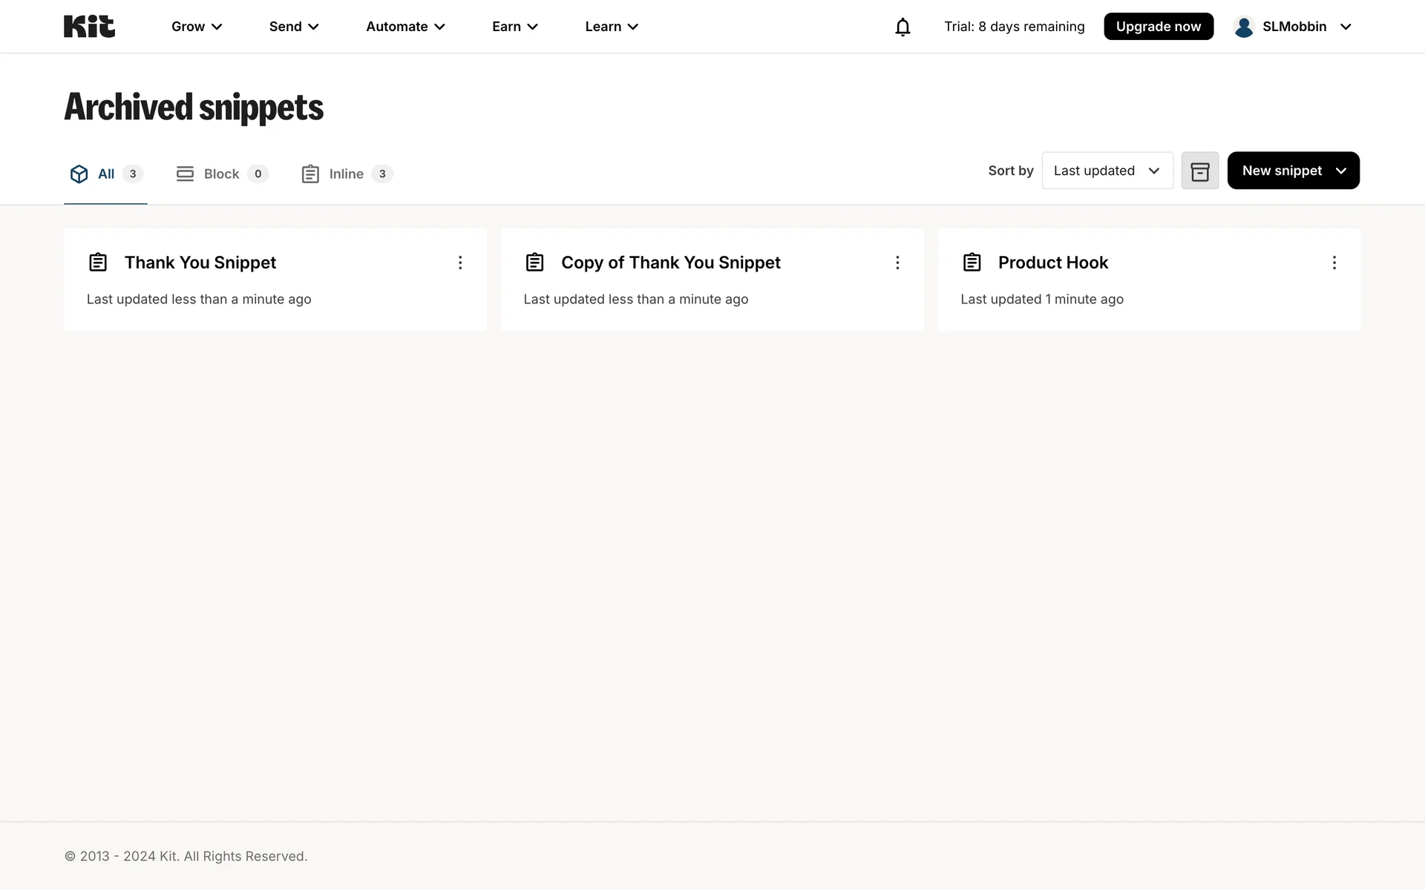Switch to the Inline tab
This screenshot has height=890, width=1425.
pos(346,174)
